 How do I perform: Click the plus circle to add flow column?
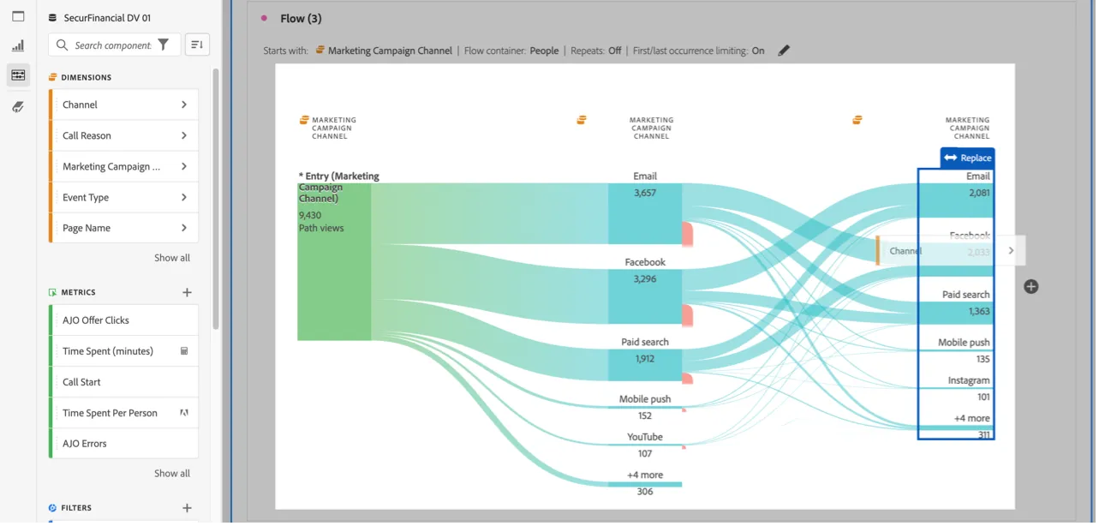(1031, 286)
